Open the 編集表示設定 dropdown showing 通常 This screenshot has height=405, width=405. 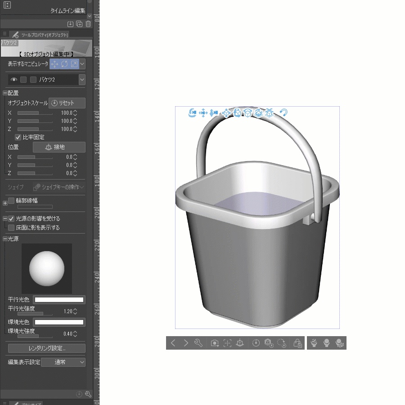(x=63, y=362)
